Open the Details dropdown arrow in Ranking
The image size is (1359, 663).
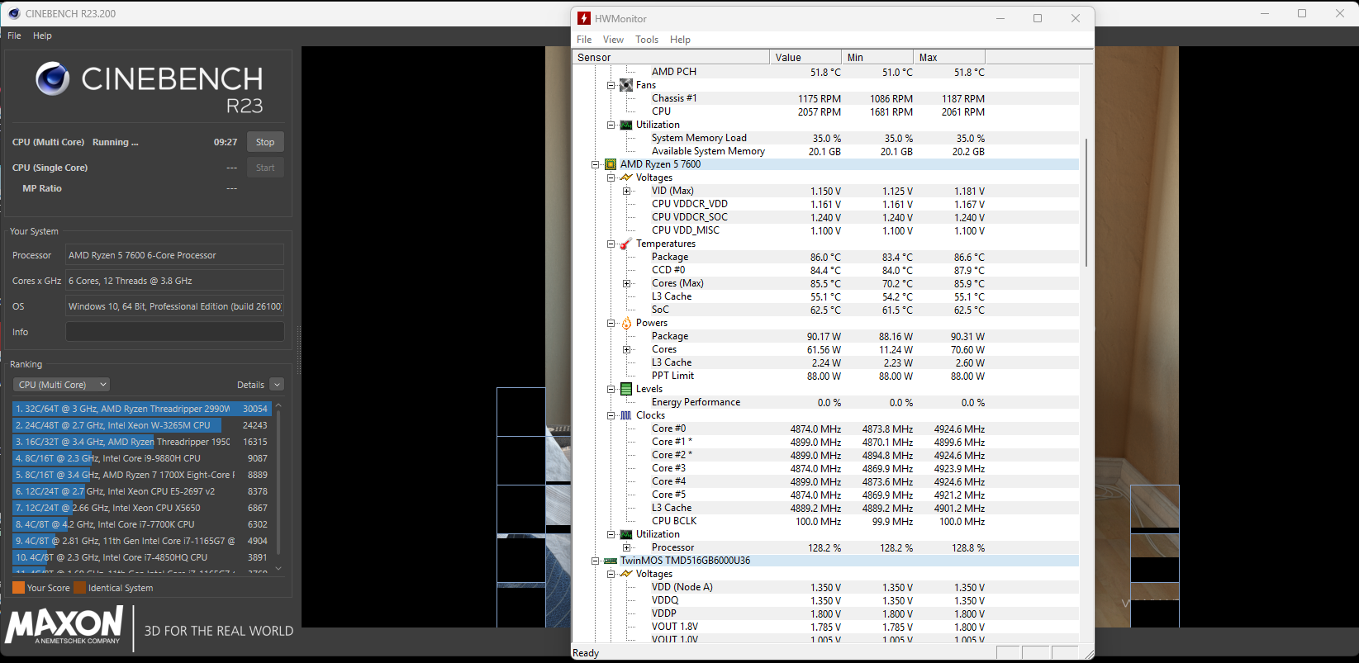point(277,385)
